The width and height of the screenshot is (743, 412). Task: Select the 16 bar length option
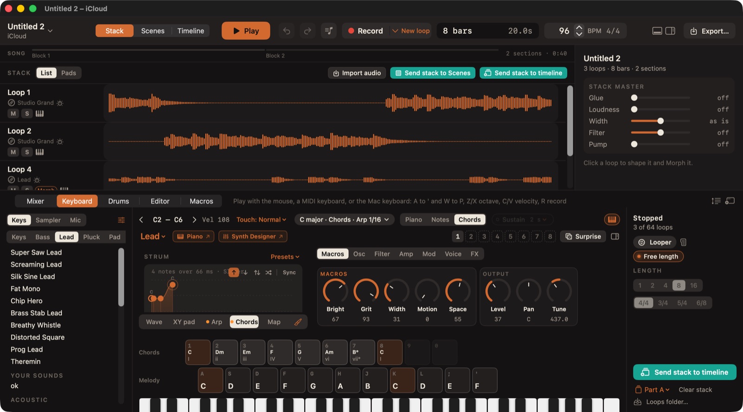pos(693,285)
